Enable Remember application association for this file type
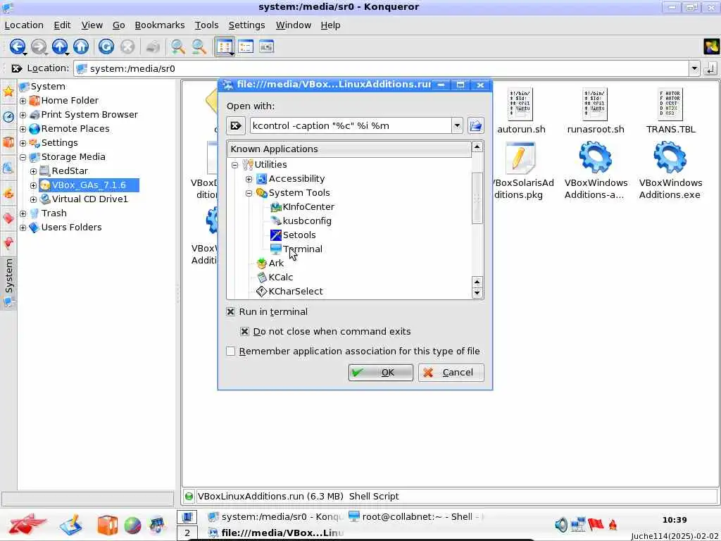Viewport: 721px width, 541px height. point(230,351)
